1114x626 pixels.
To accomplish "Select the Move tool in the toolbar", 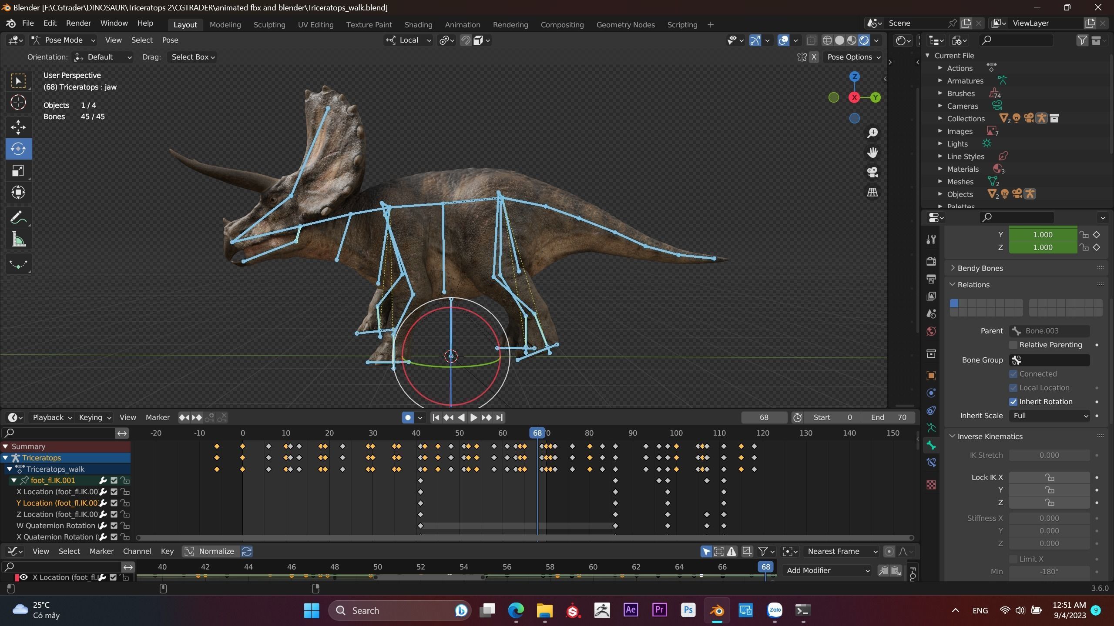I will (x=18, y=127).
